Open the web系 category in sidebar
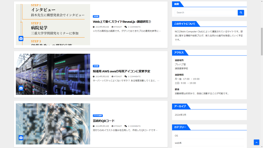Image resolution: width=263 pixels, height=148 pixels. 178,143
